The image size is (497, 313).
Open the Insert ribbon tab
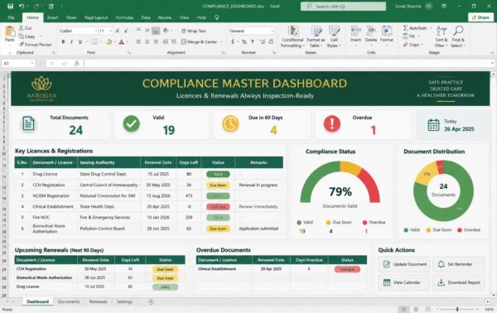(x=53, y=17)
